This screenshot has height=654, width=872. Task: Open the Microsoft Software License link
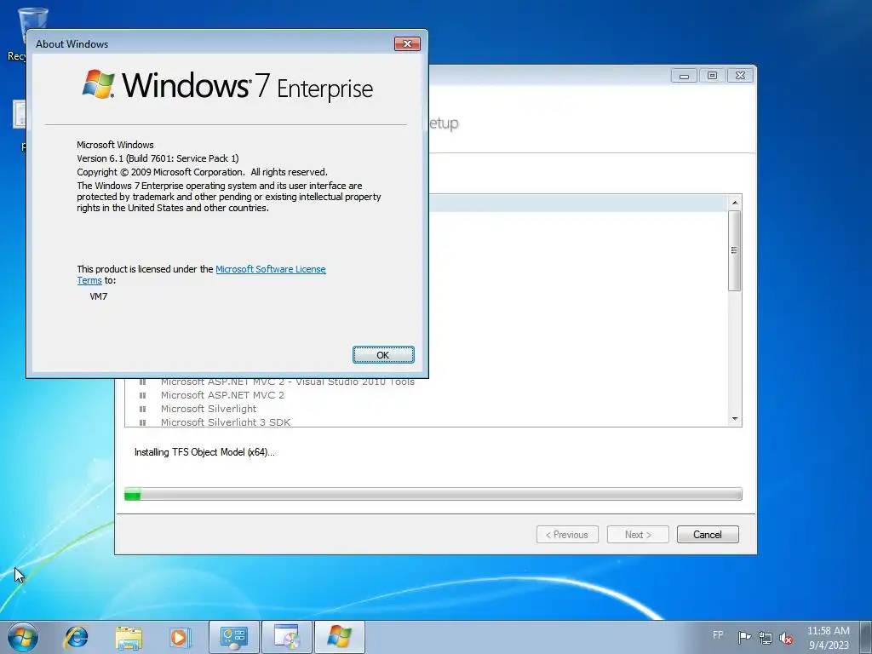point(270,269)
